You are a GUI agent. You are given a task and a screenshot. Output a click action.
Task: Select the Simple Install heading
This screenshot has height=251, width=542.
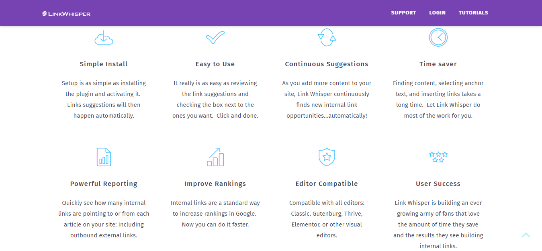click(x=104, y=64)
